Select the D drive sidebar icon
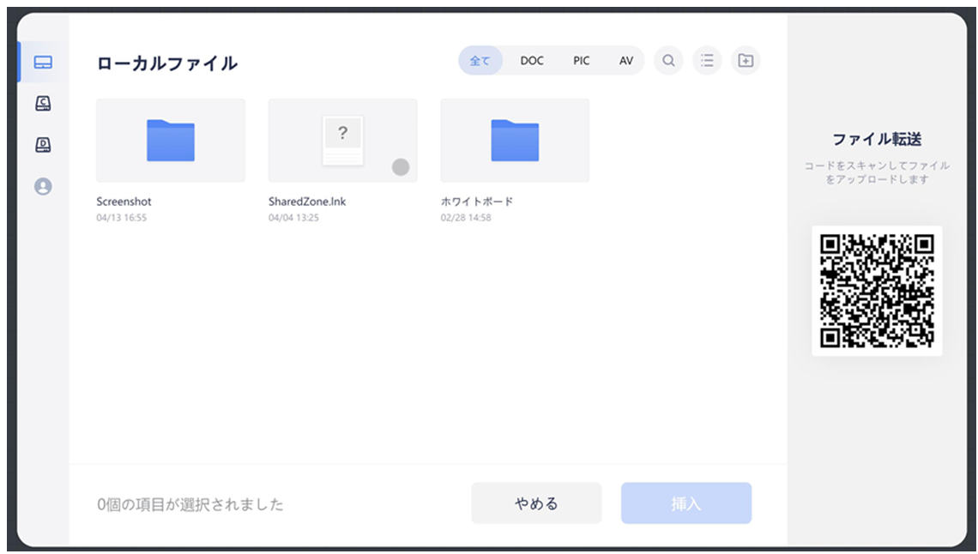 (x=43, y=145)
